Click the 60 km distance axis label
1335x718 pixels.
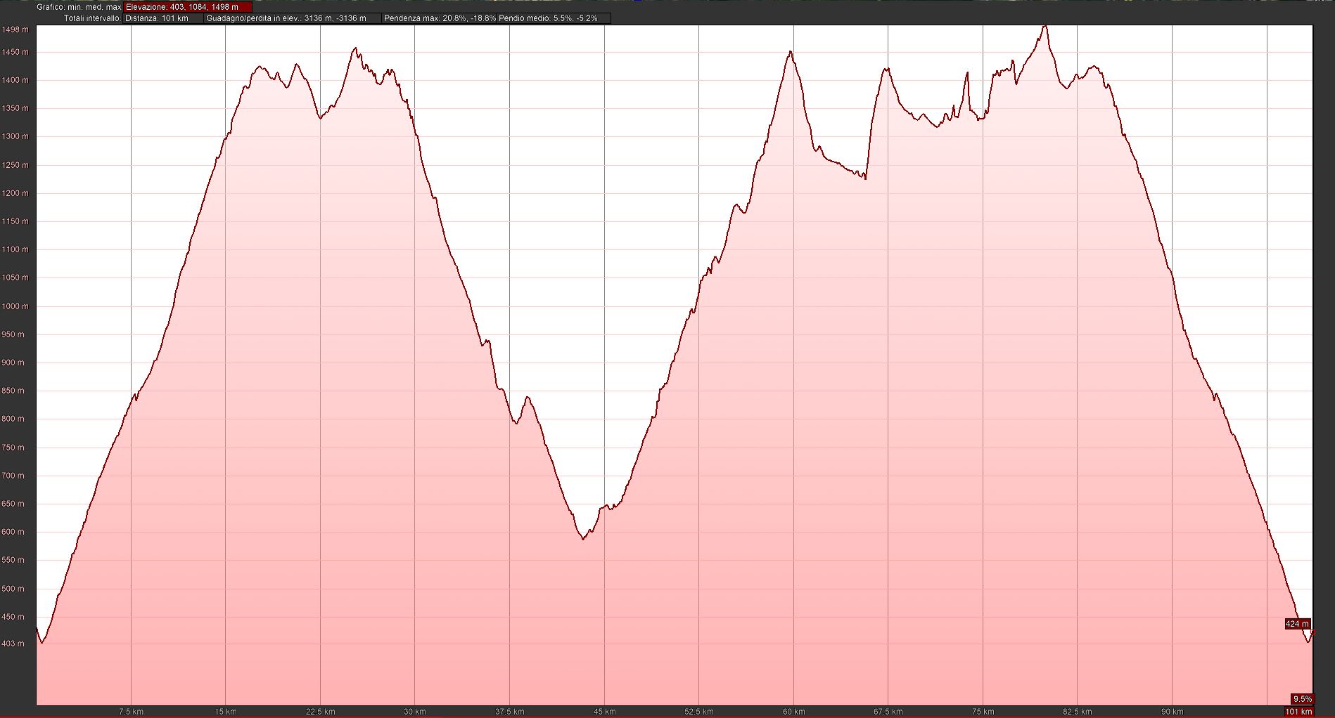pyautogui.click(x=793, y=712)
